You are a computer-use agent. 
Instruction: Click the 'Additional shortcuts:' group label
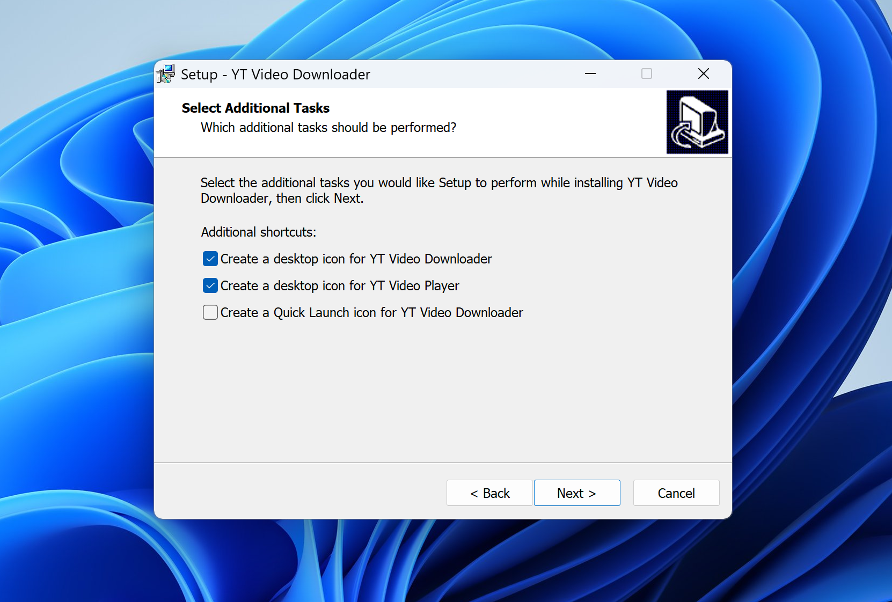pyautogui.click(x=259, y=232)
